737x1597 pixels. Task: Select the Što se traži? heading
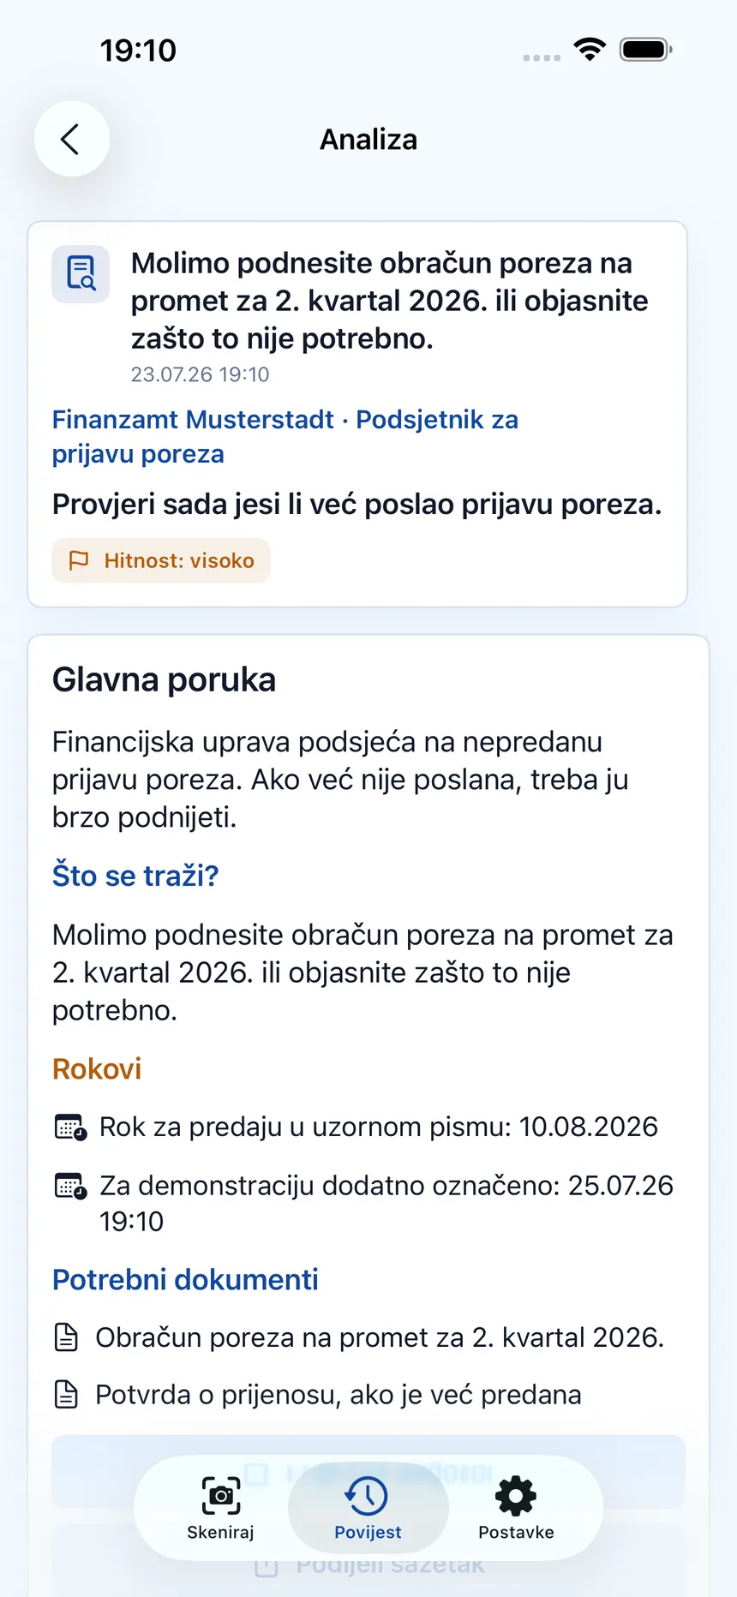pos(135,876)
